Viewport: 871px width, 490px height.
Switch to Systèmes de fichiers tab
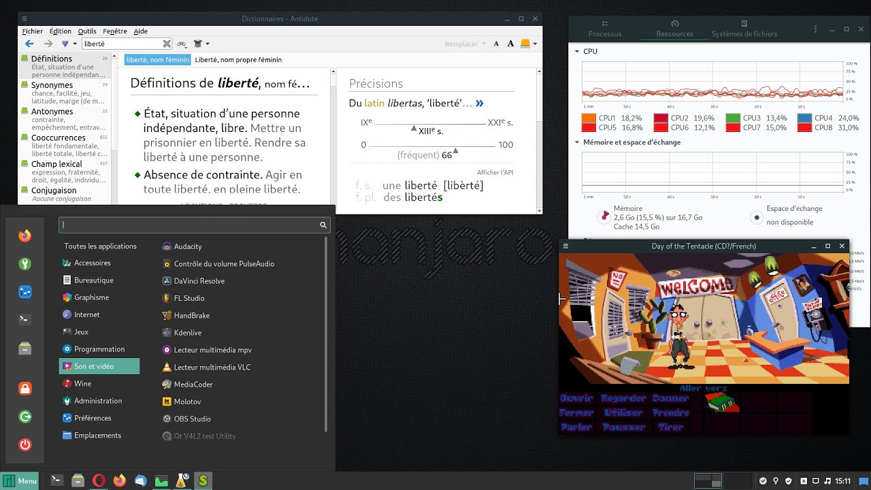(744, 29)
